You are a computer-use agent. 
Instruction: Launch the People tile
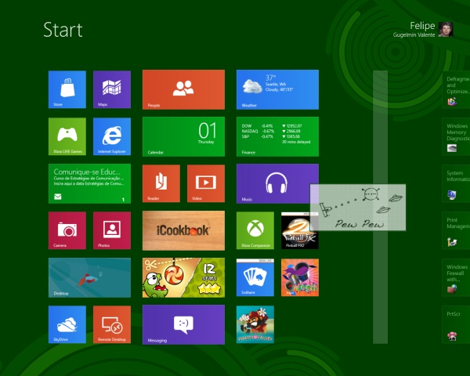pos(183,89)
